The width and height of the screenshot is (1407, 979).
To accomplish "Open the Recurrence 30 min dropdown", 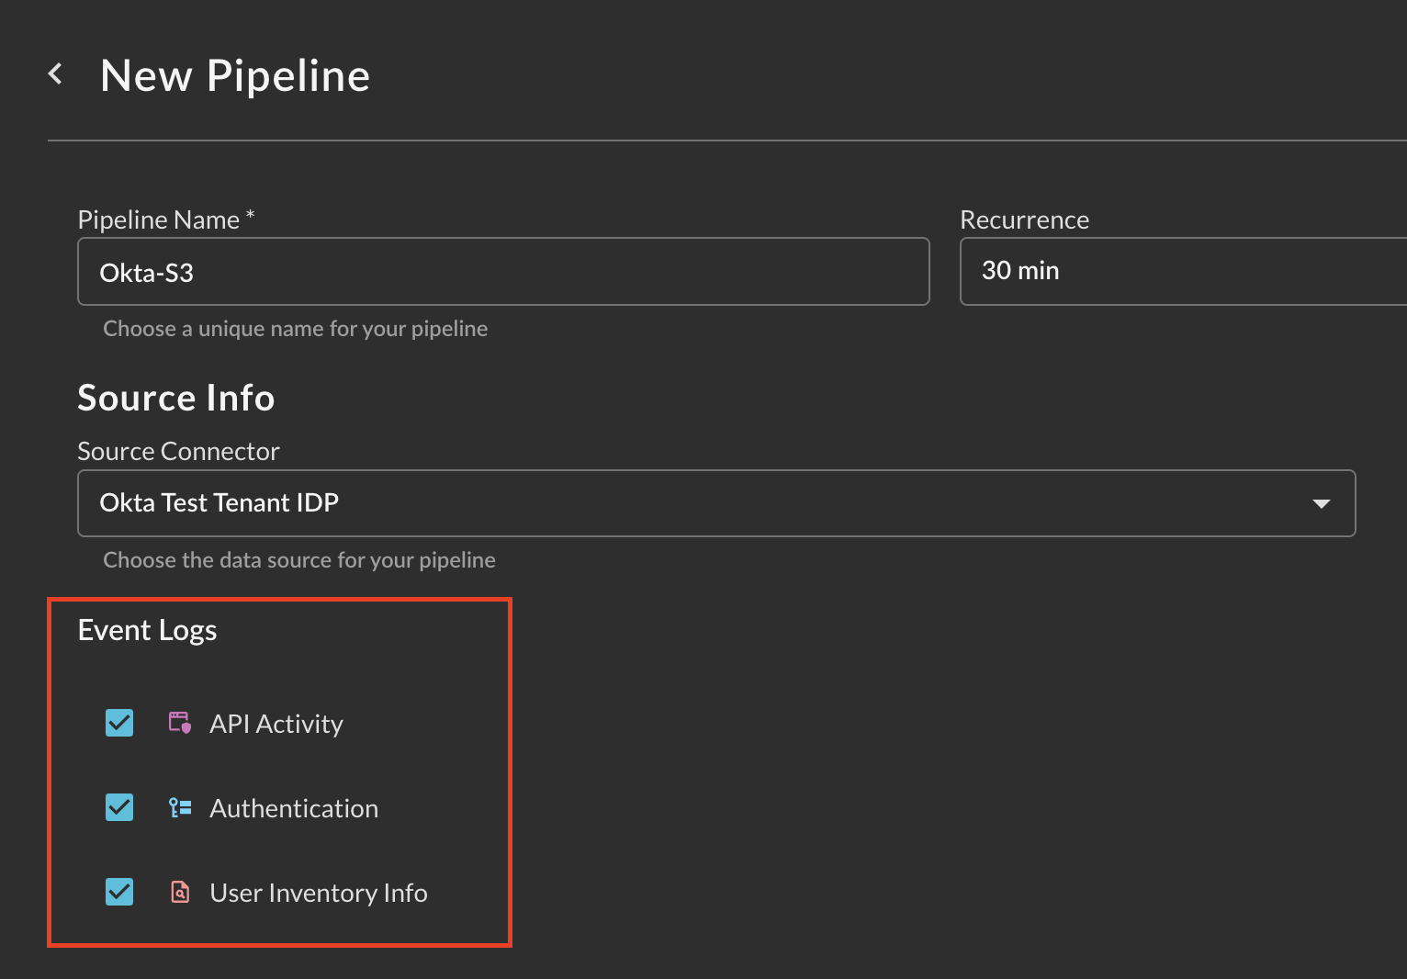I will (x=1183, y=271).
